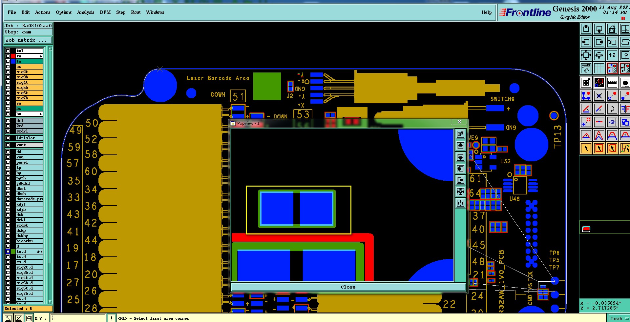Image resolution: width=630 pixels, height=322 pixels.
Task: Open the graphic options tools icon
Action: click(x=586, y=68)
